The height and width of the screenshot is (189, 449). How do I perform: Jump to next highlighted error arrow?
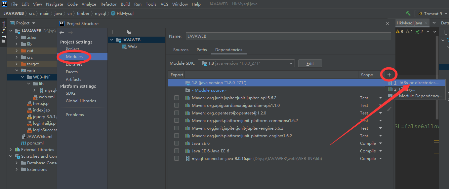point(434,32)
